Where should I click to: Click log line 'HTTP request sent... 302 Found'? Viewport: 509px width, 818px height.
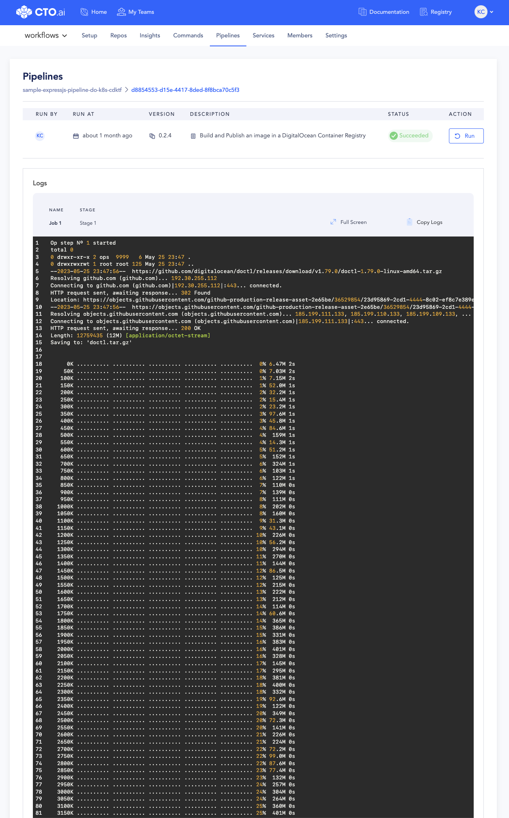[x=130, y=293]
